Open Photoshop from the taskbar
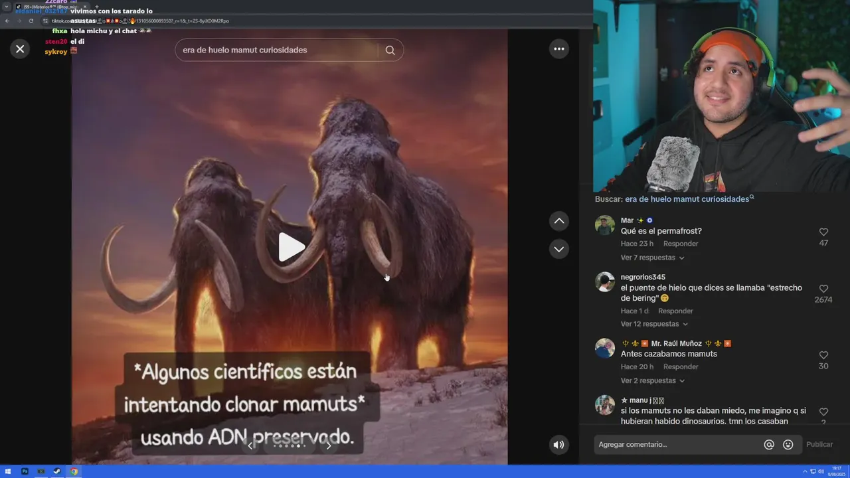This screenshot has width=850, height=478. click(25, 471)
